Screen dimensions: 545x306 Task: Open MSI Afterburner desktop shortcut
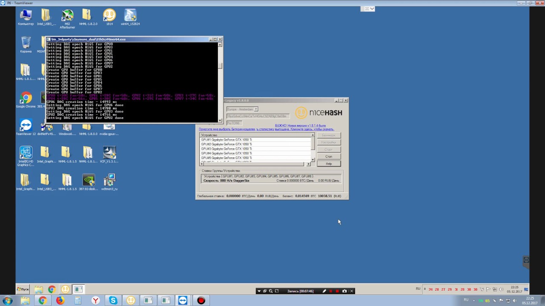(x=67, y=19)
